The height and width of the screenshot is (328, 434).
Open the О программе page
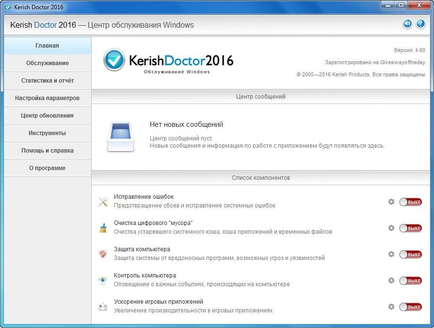pyautogui.click(x=48, y=168)
